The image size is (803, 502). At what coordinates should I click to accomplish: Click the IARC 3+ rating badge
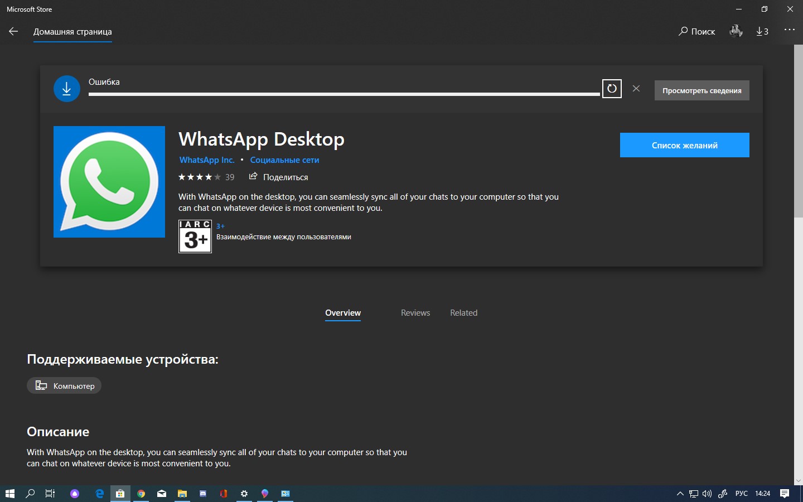point(195,236)
